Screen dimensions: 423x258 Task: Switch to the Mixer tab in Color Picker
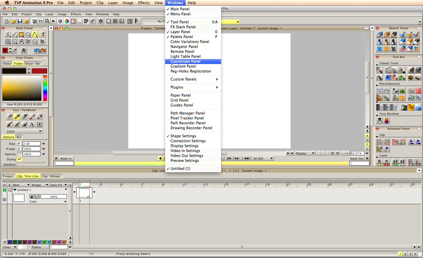coord(29,64)
